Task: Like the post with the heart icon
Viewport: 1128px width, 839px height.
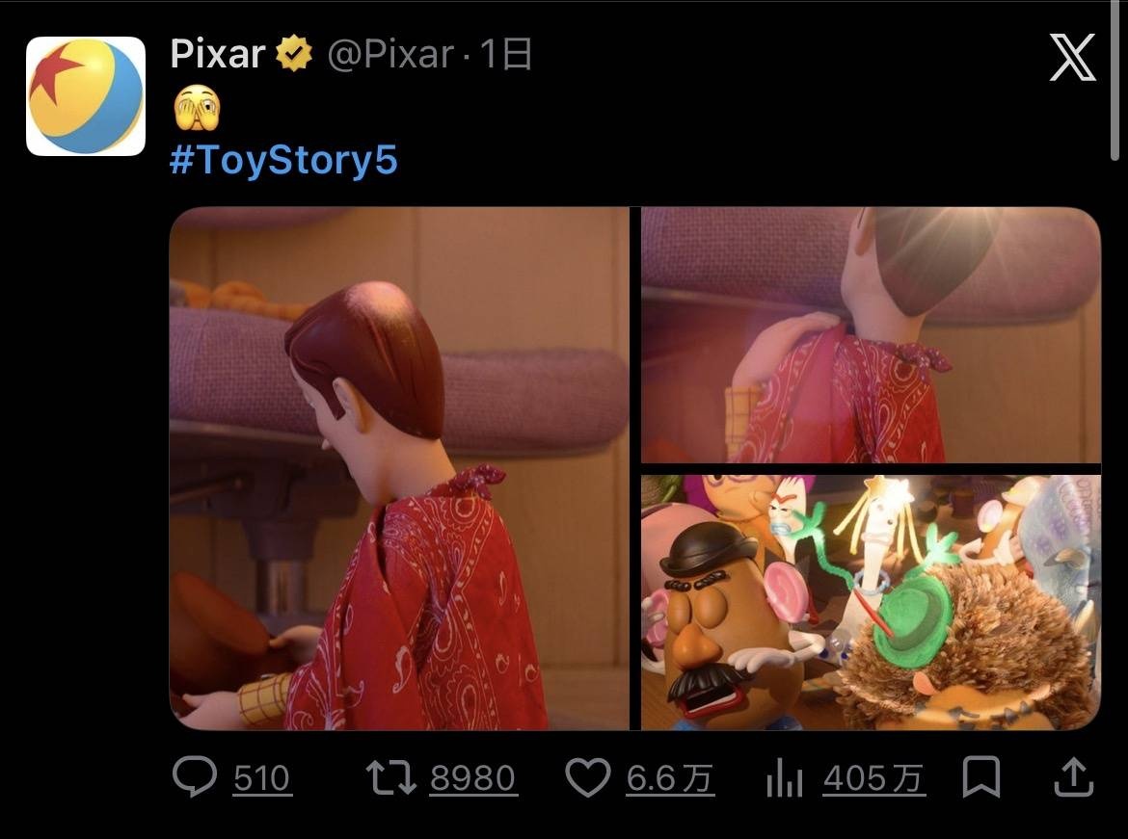Action: (588, 777)
